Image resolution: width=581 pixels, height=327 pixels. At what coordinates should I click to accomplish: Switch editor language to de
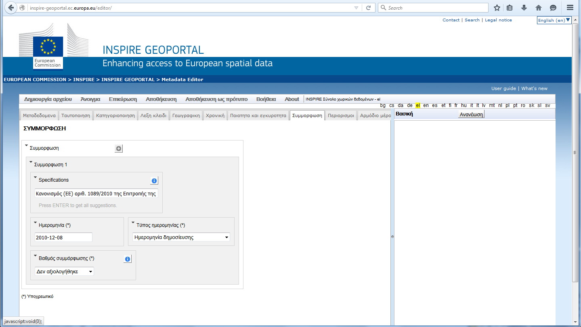pos(410,105)
